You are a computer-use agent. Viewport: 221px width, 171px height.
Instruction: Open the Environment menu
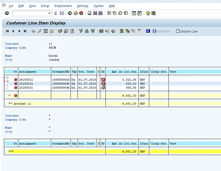(63, 6)
